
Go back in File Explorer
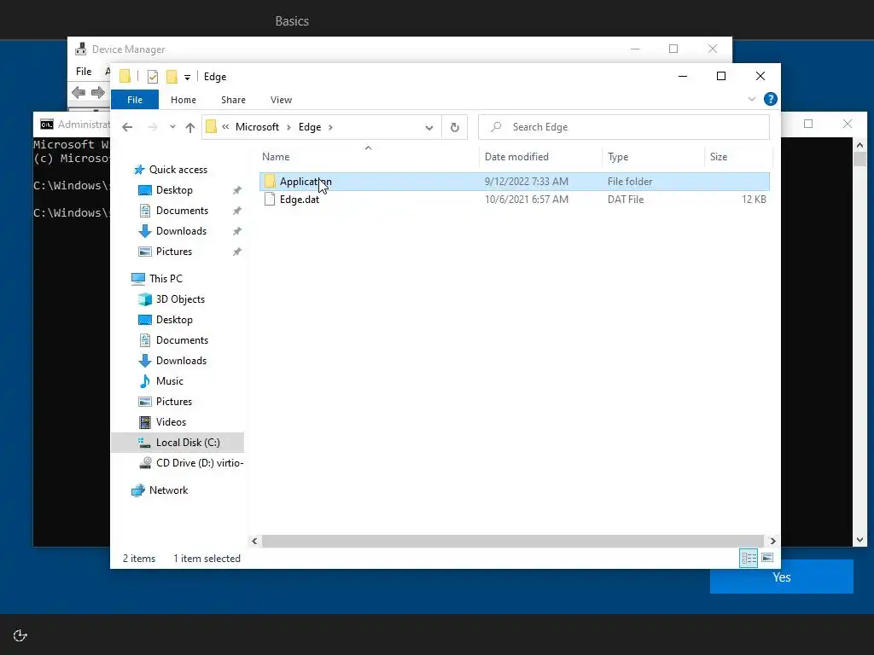(x=127, y=128)
